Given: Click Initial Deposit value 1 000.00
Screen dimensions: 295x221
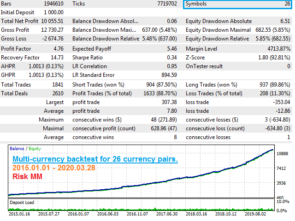Looking at the screenshot, I should click(x=53, y=12).
